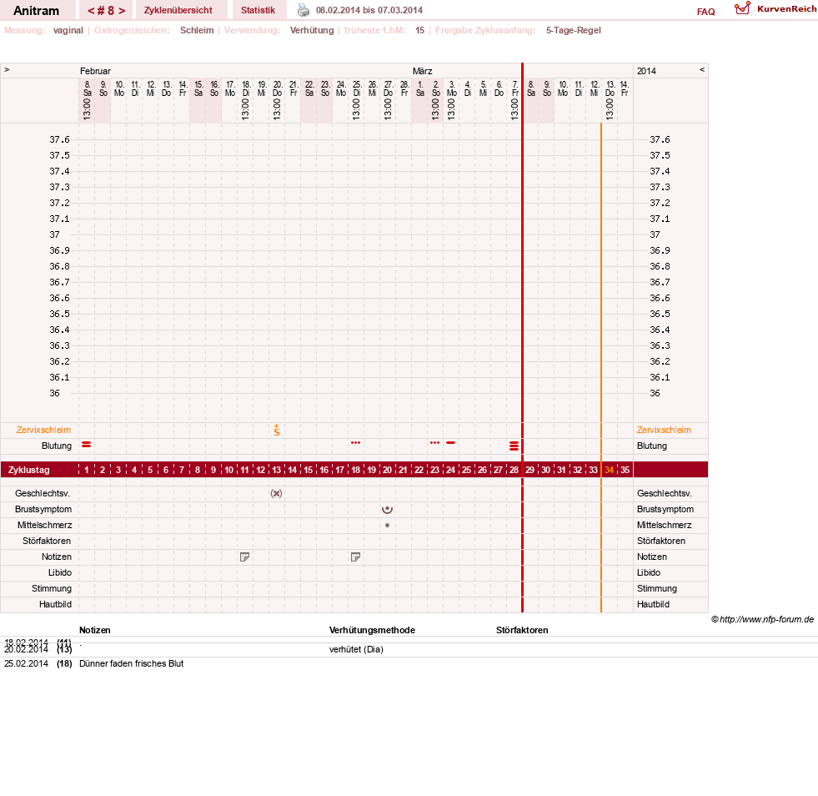The width and height of the screenshot is (818, 796).
Task: Click the März month label
Action: coord(422,71)
